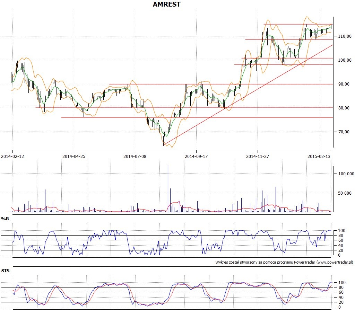Click the STS indicator panel title
This screenshot has width=355, height=310.
[6, 271]
